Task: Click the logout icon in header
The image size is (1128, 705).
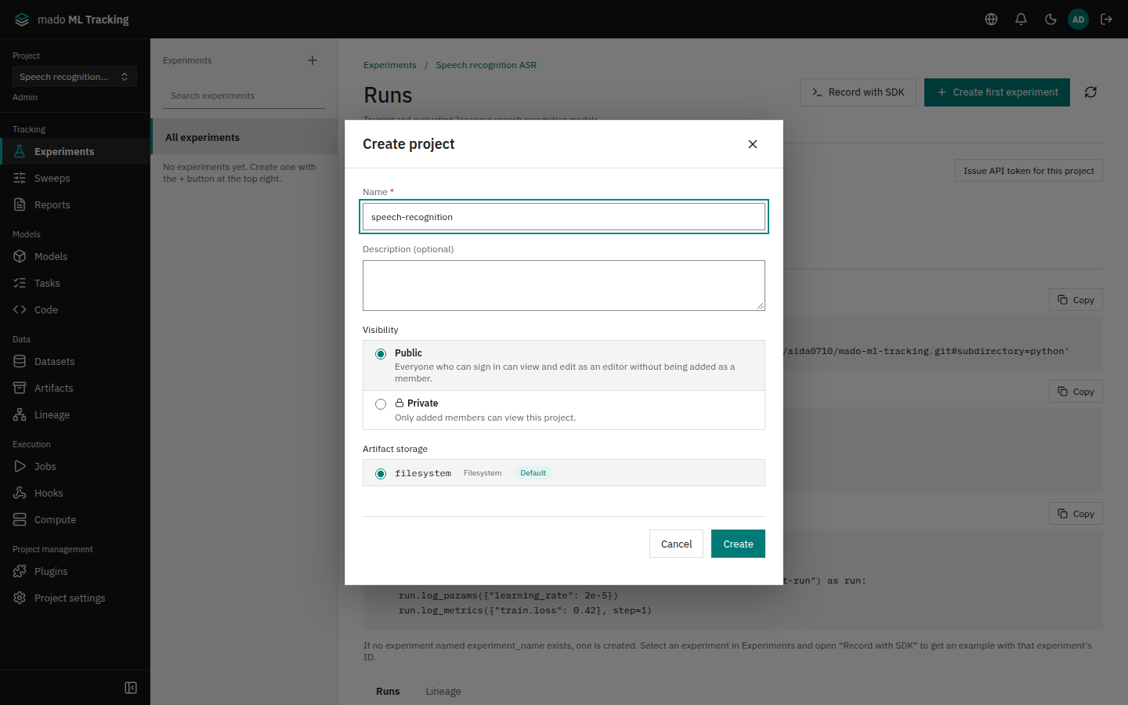Action: click(x=1106, y=20)
